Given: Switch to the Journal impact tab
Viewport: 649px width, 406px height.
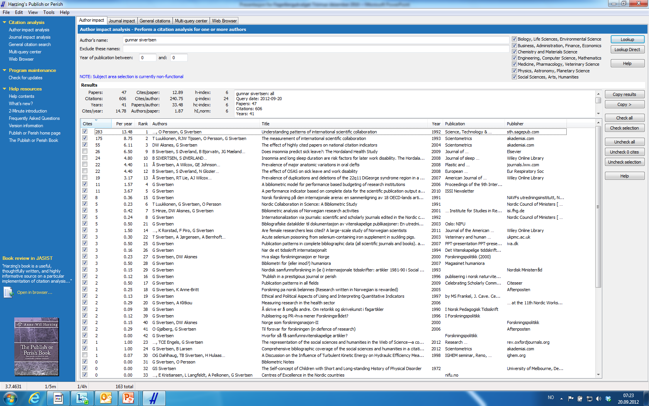Looking at the screenshot, I should click(122, 21).
